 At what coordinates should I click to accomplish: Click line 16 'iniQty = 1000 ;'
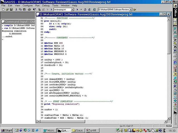click(53, 60)
